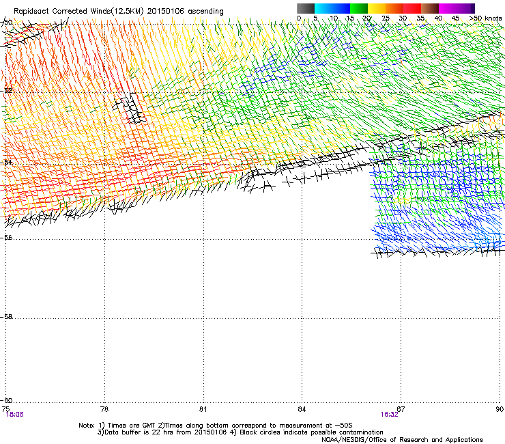Click the '20150106 ascending' text in the title
The image size is (505, 444).
coord(185,11)
